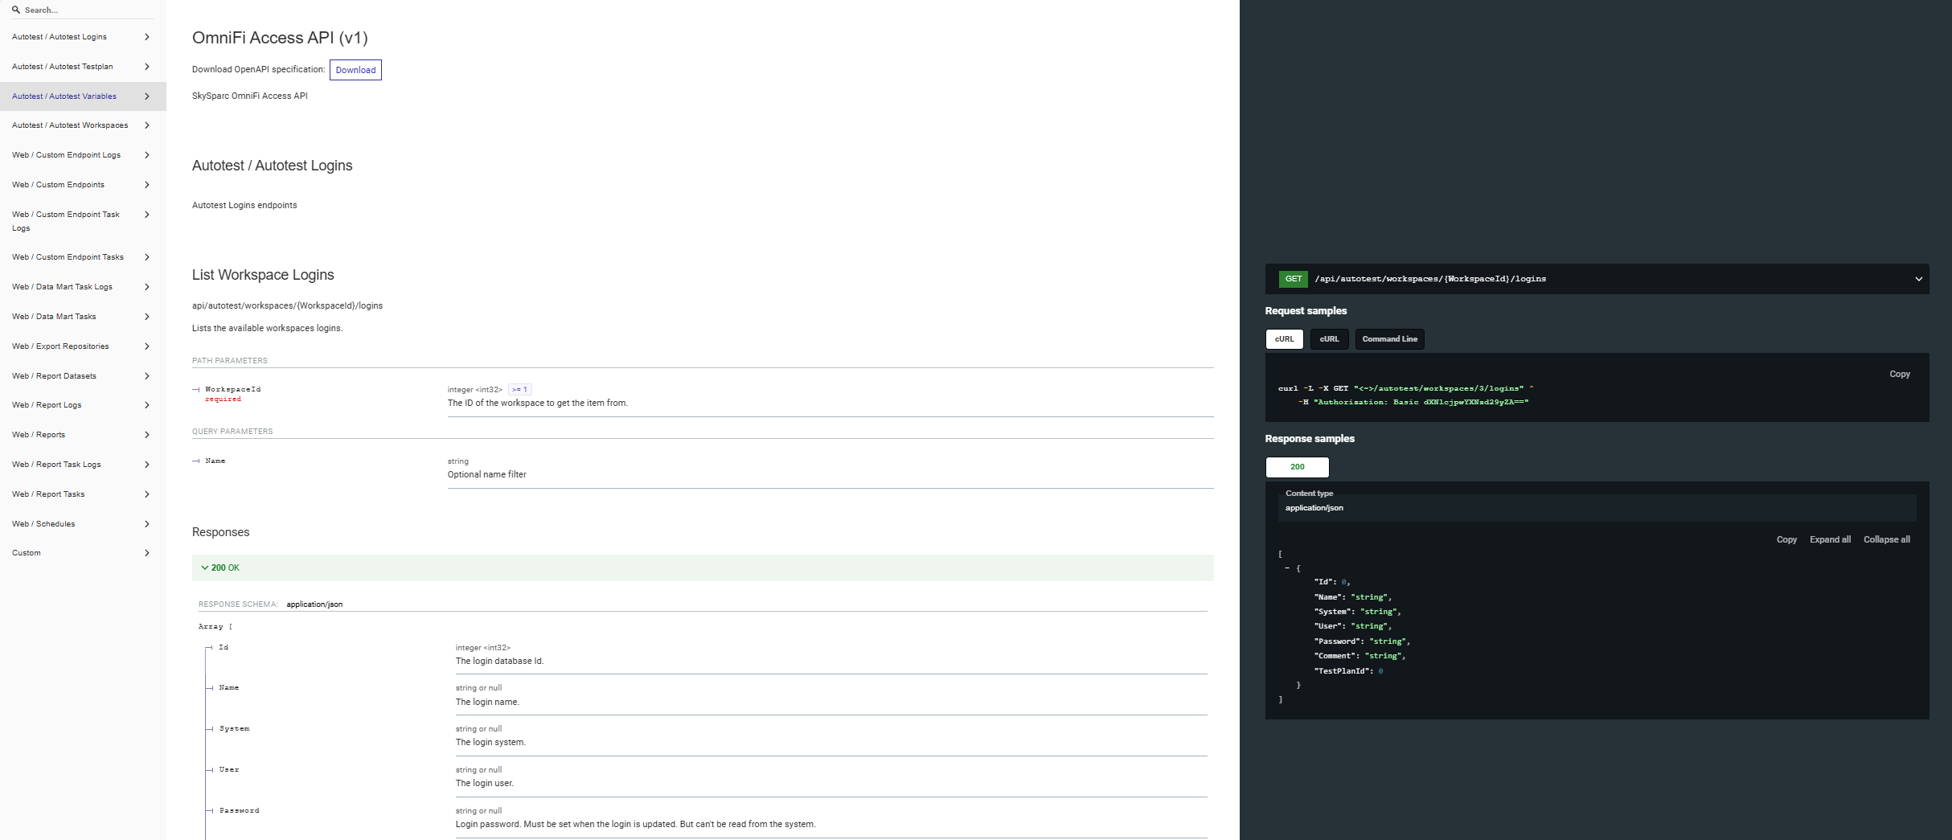Click the green GET method badge

coord(1294,279)
